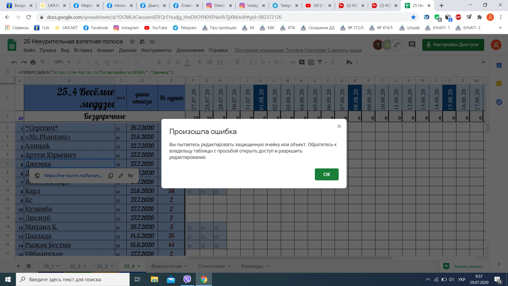Viewport: 508px width, 286px height.
Task: Toggle italic formatting in the toolbar
Action: (x=168, y=62)
